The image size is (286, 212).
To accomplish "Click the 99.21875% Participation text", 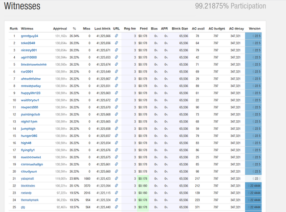I will 231,6.
